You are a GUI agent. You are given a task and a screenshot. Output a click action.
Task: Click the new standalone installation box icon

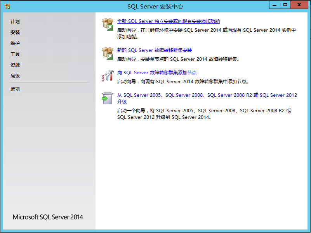pyautogui.click(x=107, y=24)
